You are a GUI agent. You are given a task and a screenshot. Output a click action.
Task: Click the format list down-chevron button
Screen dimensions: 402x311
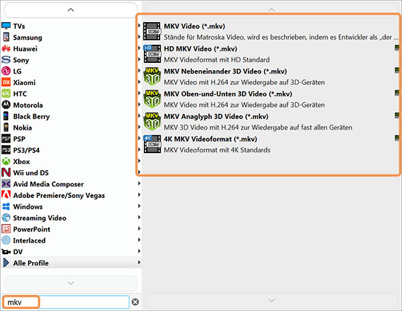pyautogui.click(x=271, y=300)
